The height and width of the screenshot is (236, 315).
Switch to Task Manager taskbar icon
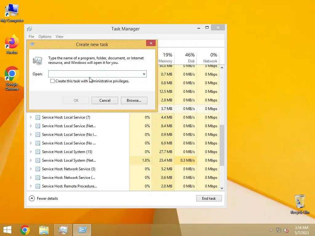pyautogui.click(x=63, y=230)
